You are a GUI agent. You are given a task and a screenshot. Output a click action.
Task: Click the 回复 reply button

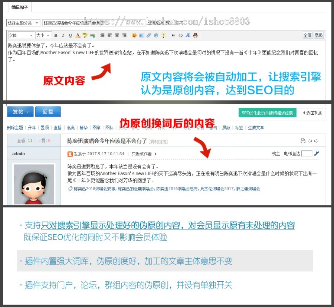48,112
